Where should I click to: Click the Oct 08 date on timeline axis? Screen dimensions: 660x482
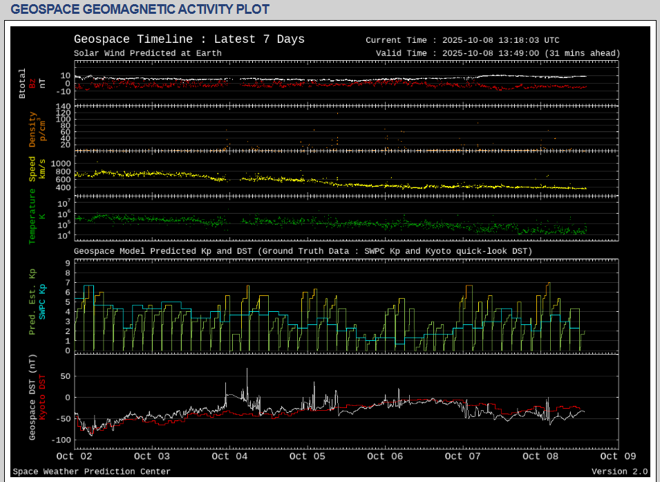coord(540,456)
